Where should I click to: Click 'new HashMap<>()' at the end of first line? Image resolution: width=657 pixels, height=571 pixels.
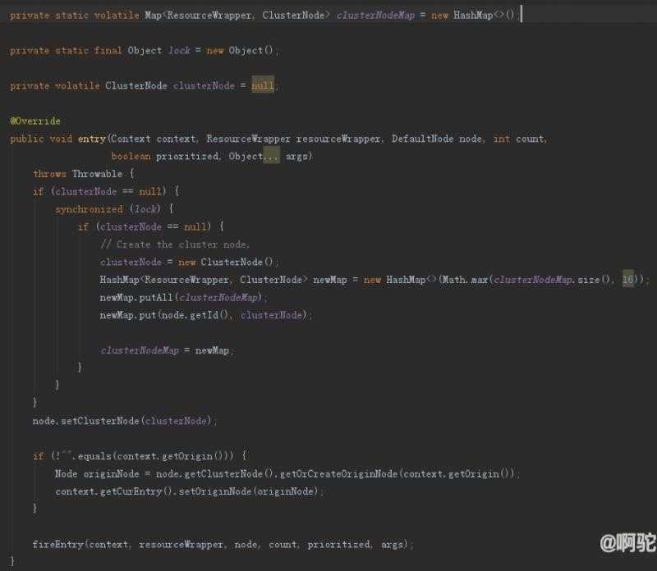click(473, 16)
